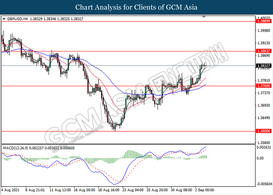The image size is (273, 195).
Task: Click the 11 Aug 12:00 time label
Action: (x=60, y=190)
